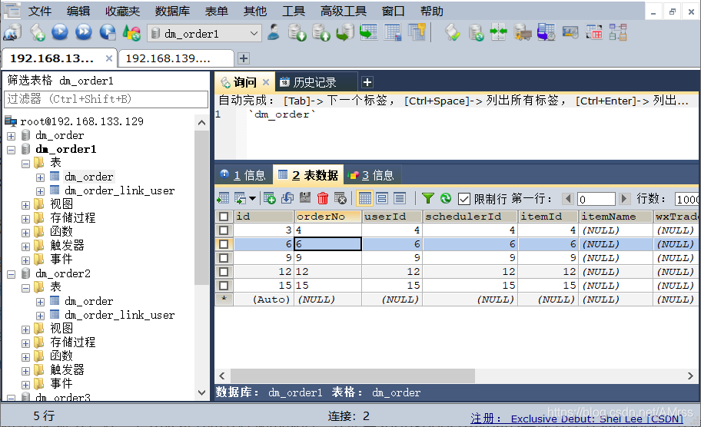The image size is (701, 427).
Task: Click the first export icon in data toolbar
Action: (x=223, y=198)
